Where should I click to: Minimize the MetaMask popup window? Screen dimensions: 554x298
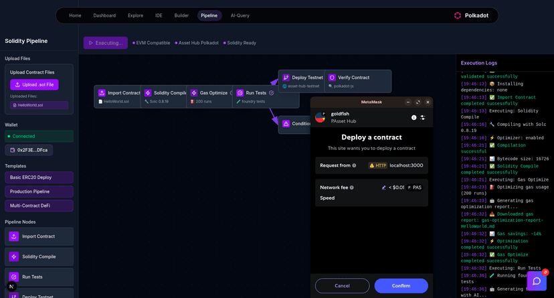pos(408,102)
